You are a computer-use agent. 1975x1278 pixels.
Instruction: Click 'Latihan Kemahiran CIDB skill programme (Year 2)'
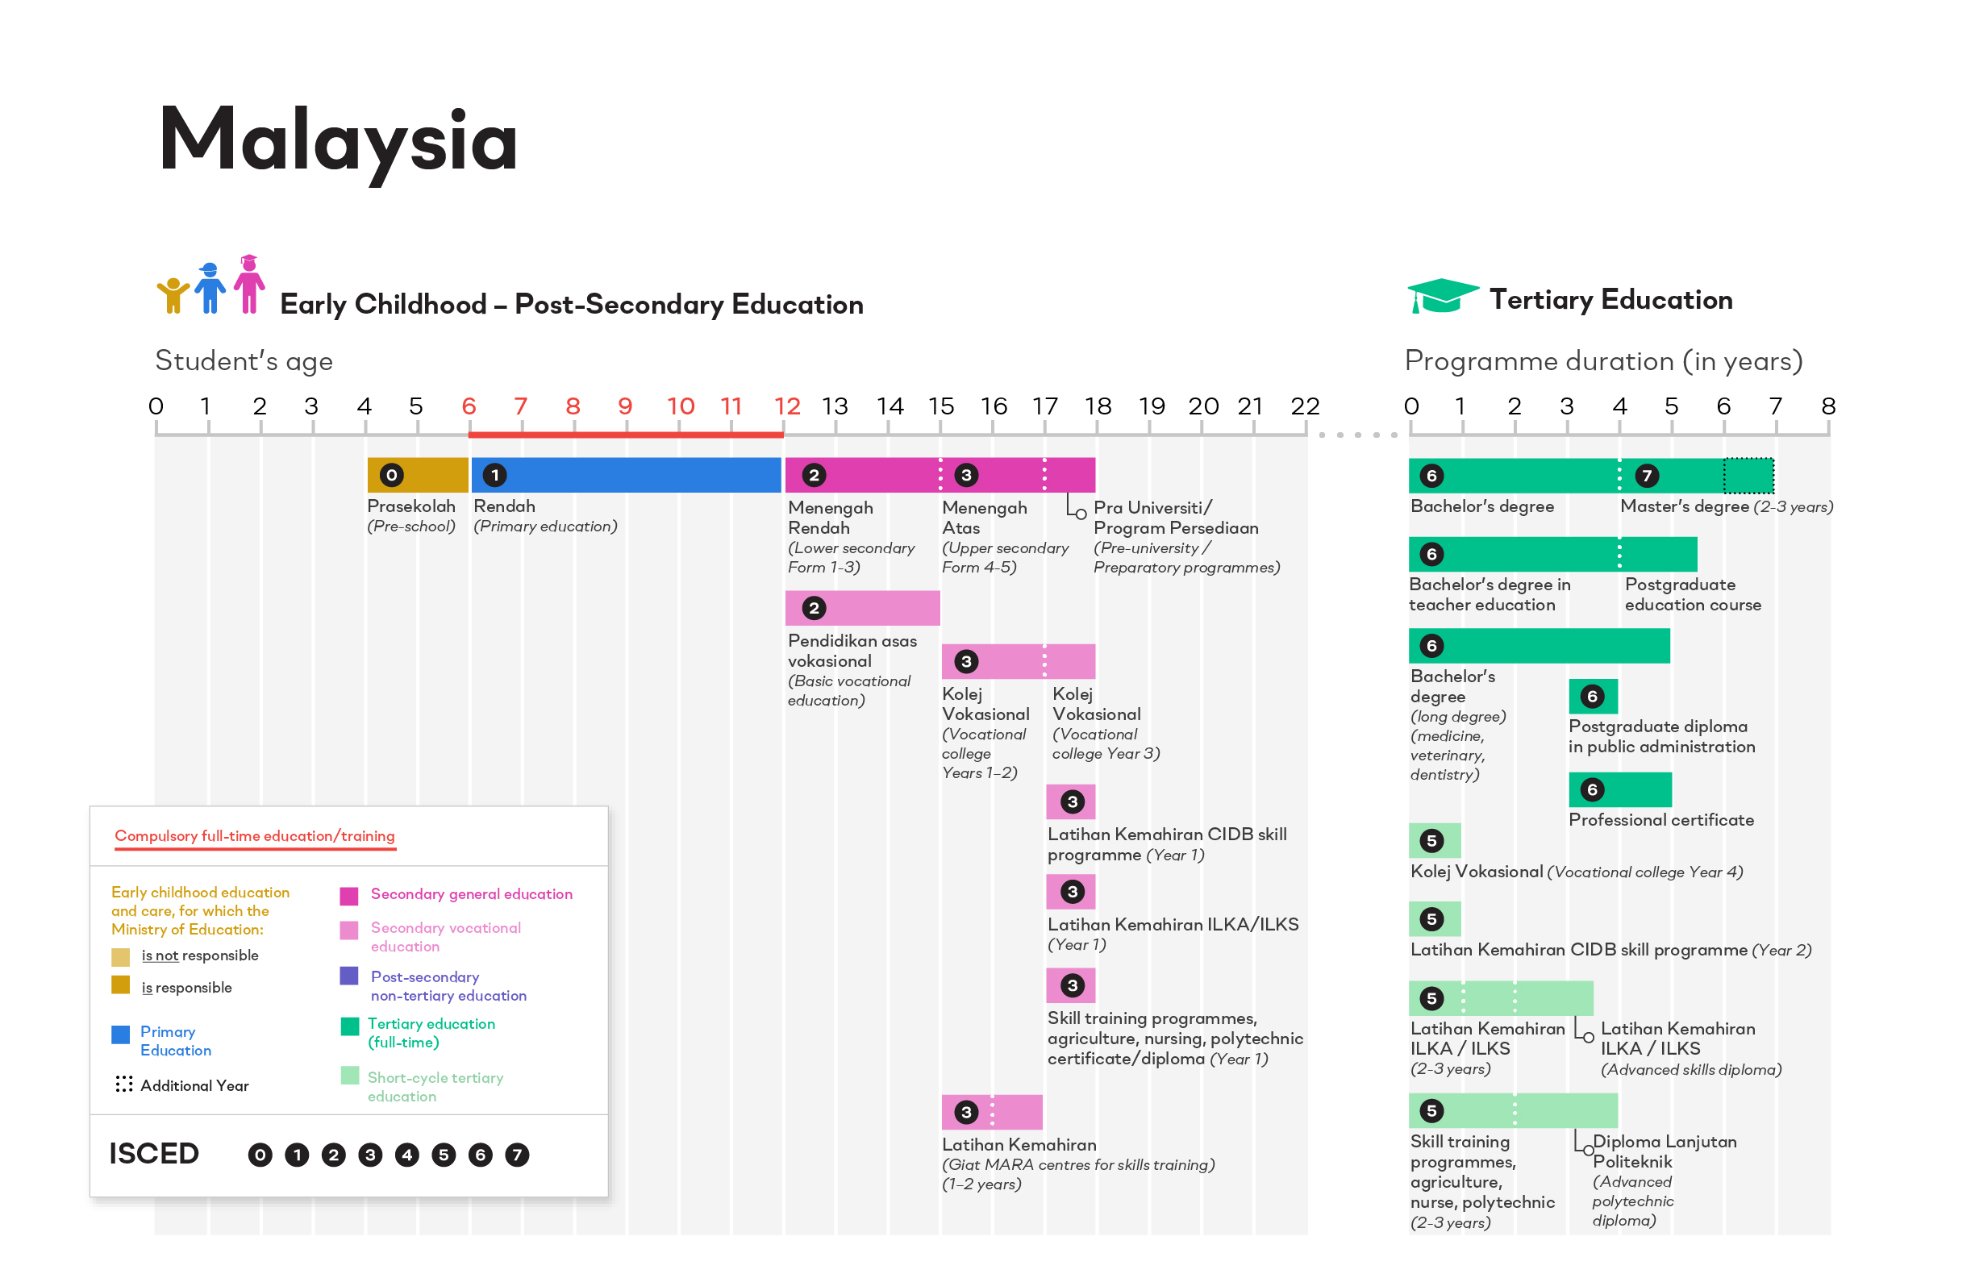[x=1610, y=949]
